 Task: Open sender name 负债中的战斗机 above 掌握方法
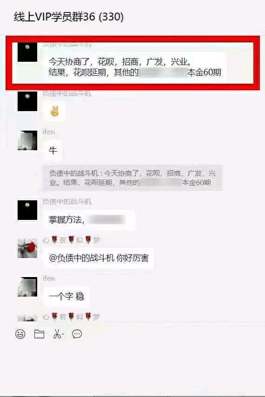(67, 202)
